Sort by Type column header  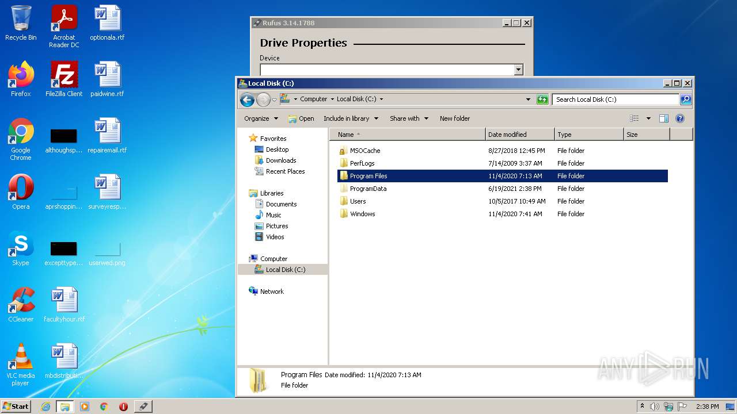tap(589, 135)
